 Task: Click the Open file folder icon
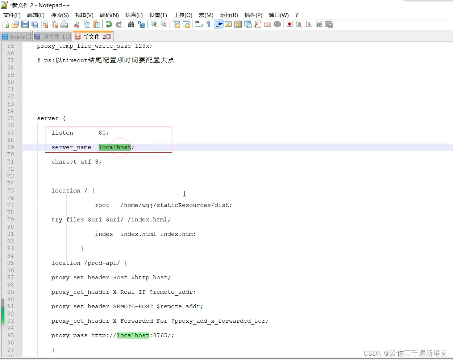pyautogui.click(x=15, y=24)
